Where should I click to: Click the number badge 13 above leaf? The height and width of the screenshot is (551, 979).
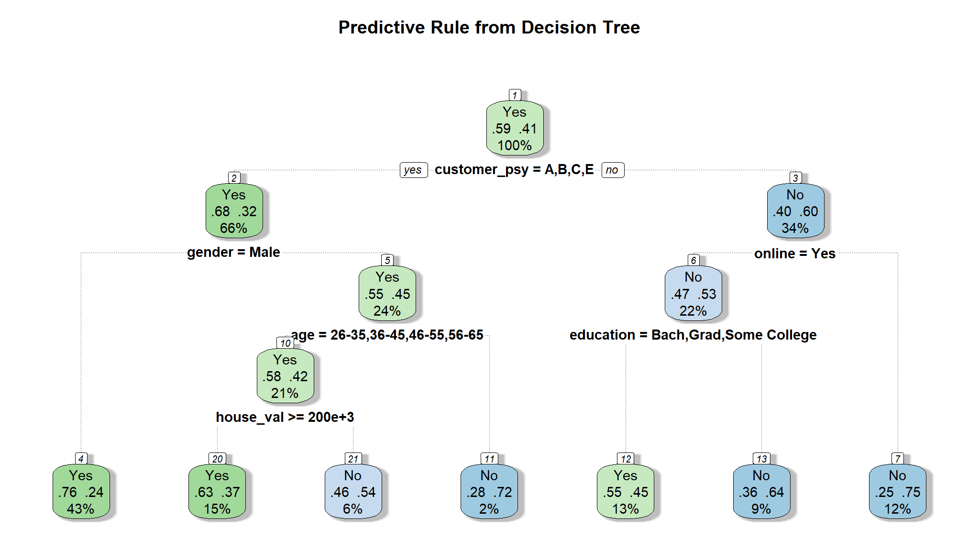[x=761, y=459]
